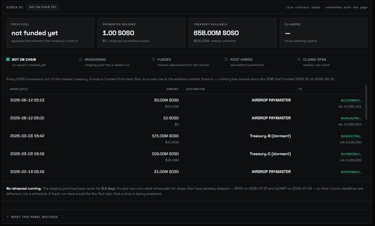Click the 'No rehearsal running.' notice text

pos(24,189)
